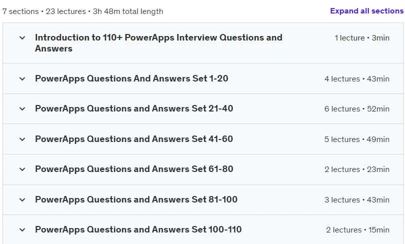This screenshot has width=405, height=244.
Task: Click chevron icon for Set 100-110
Action: tap(22, 230)
